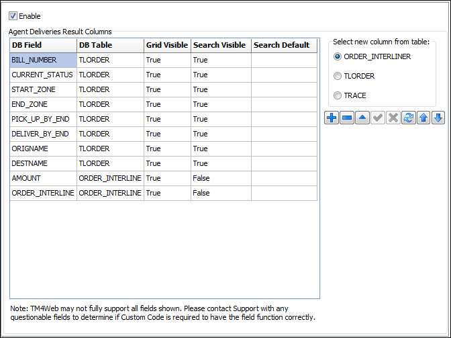Choose the TLORDER radio option
This screenshot has width=451, height=338.
click(338, 76)
